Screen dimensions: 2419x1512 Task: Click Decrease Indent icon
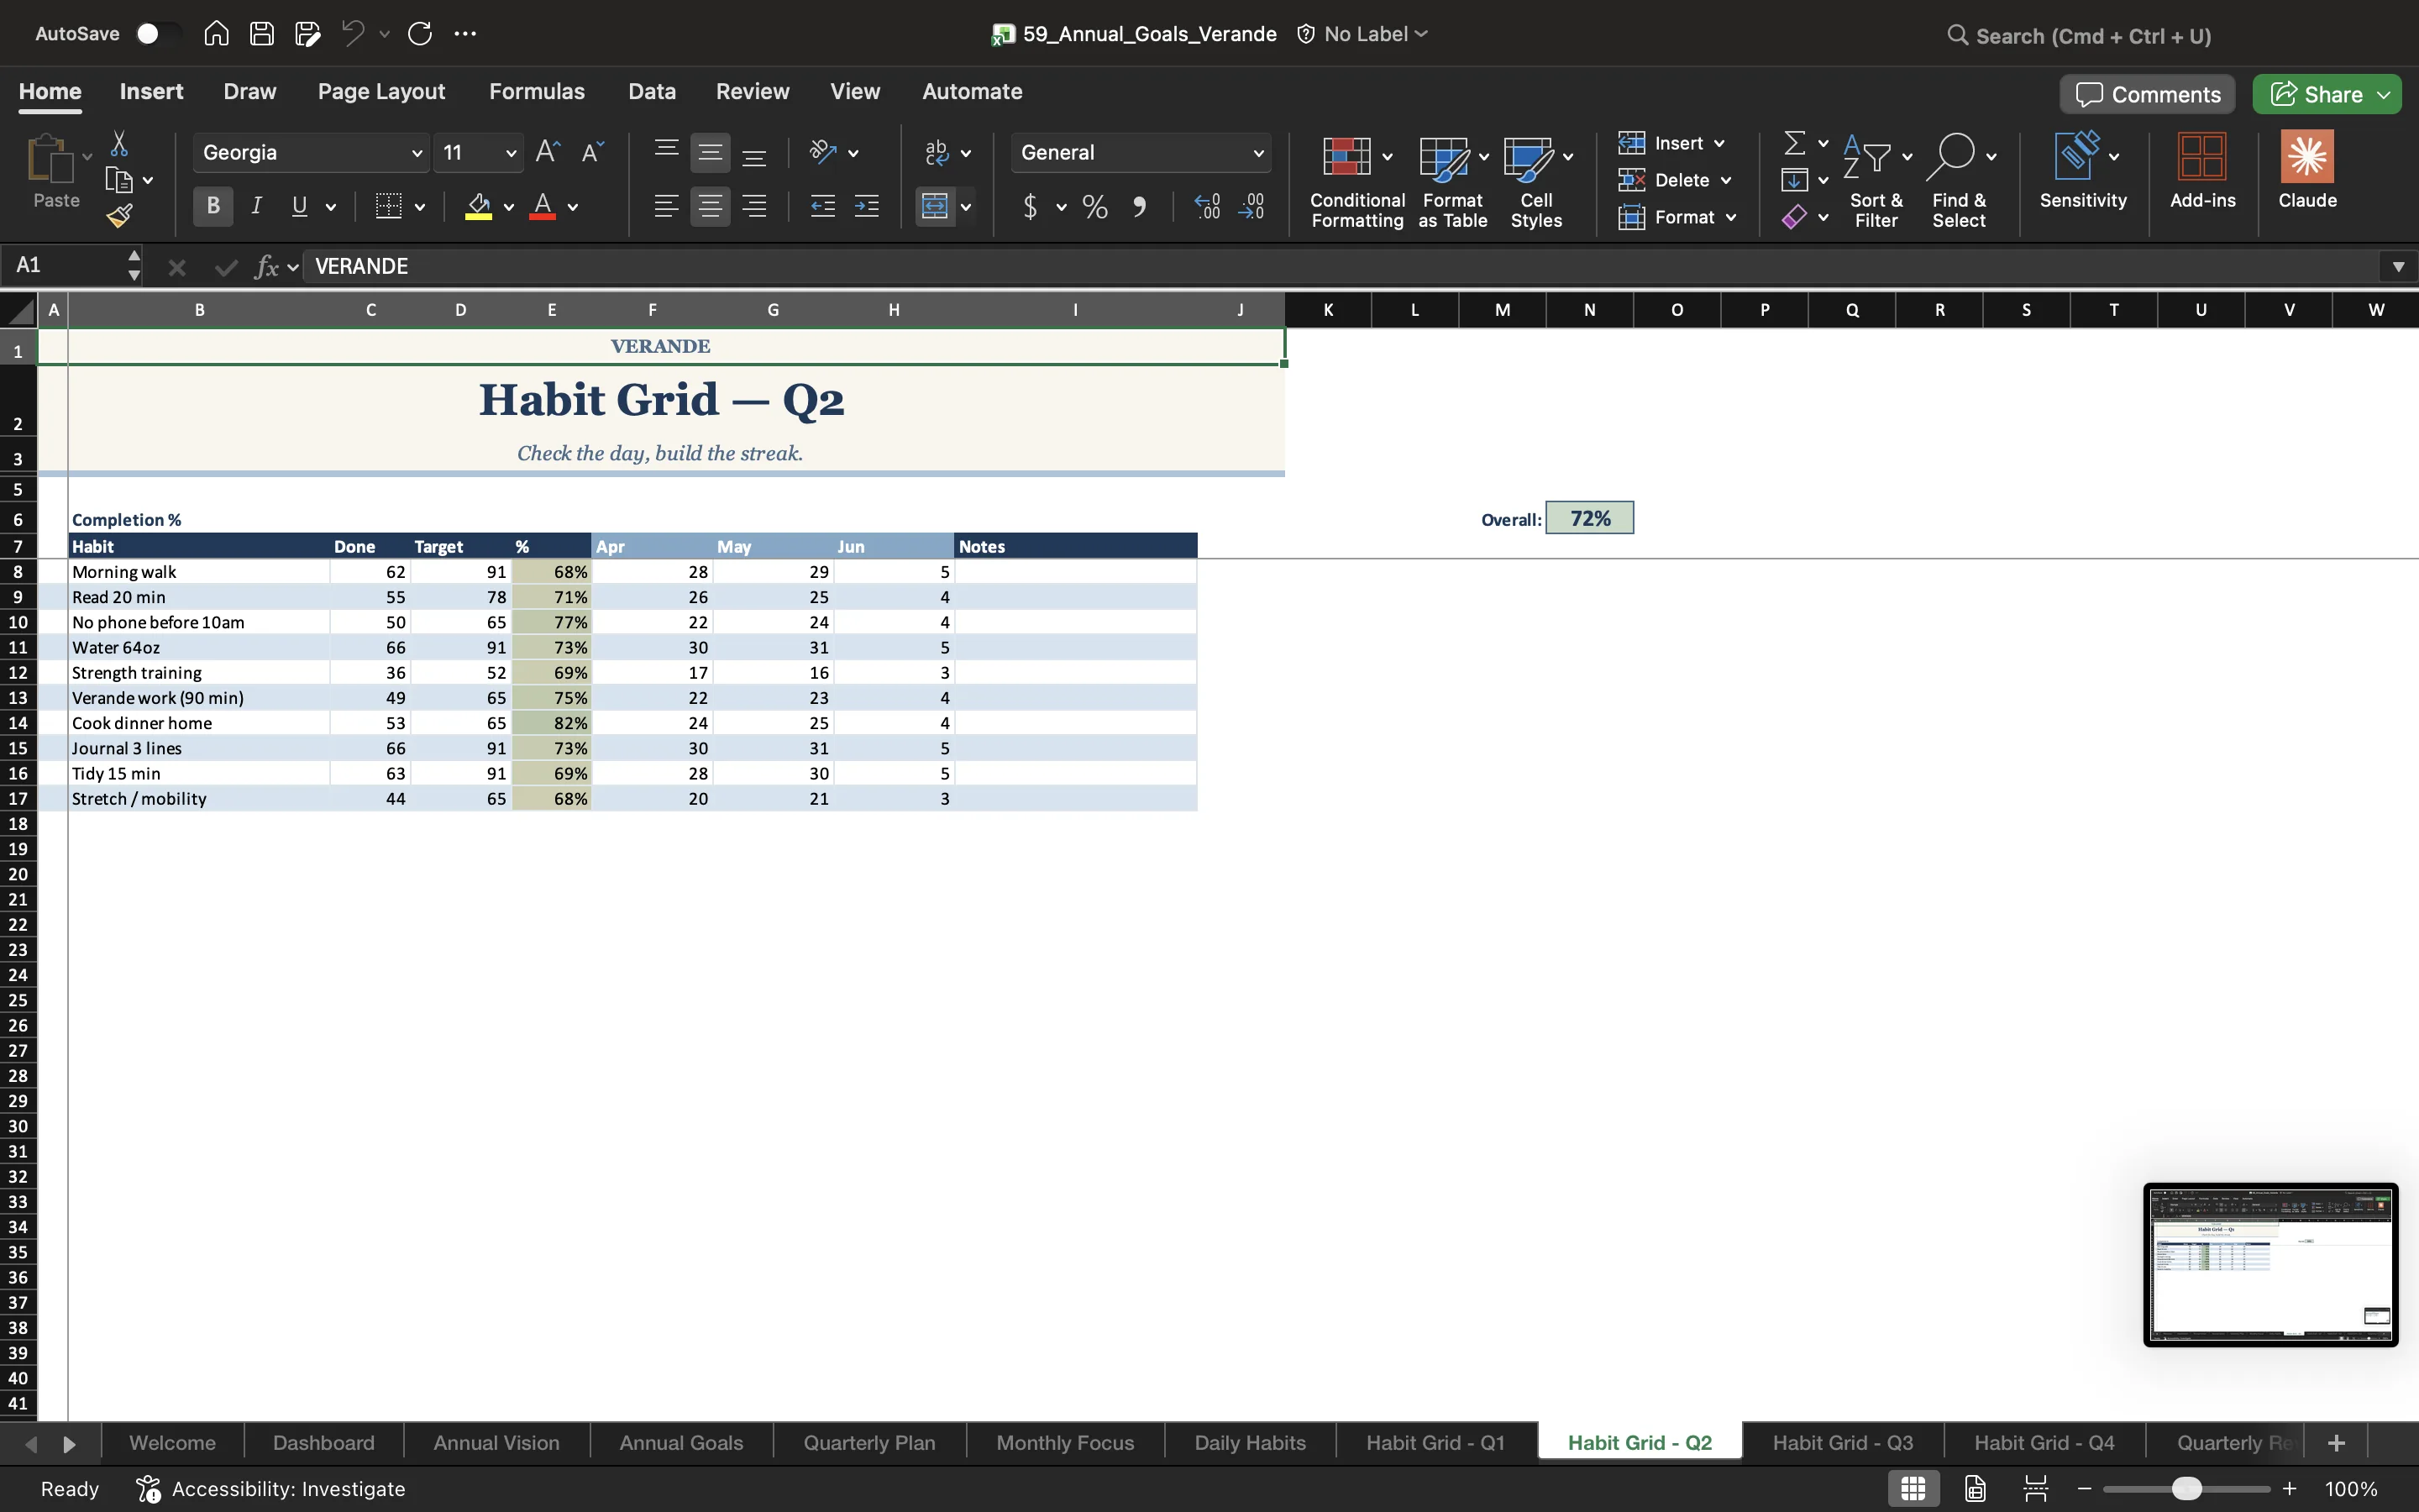[x=822, y=207]
